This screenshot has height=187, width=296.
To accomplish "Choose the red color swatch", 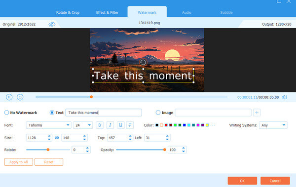I will pos(166,125).
